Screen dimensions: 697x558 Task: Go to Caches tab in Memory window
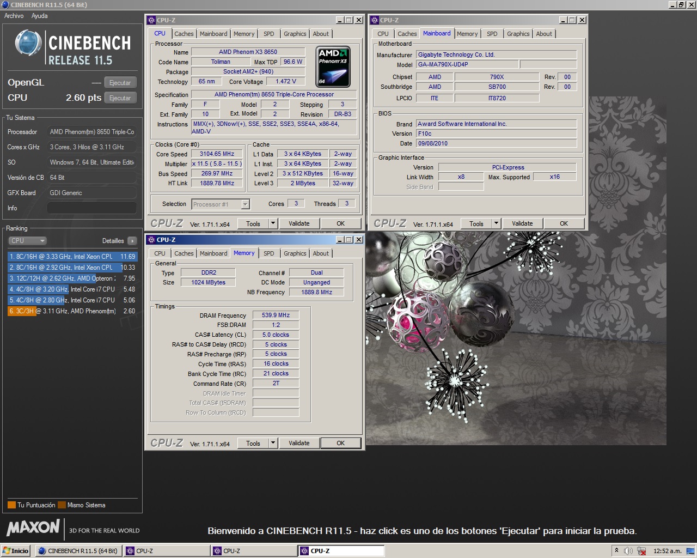click(x=184, y=253)
